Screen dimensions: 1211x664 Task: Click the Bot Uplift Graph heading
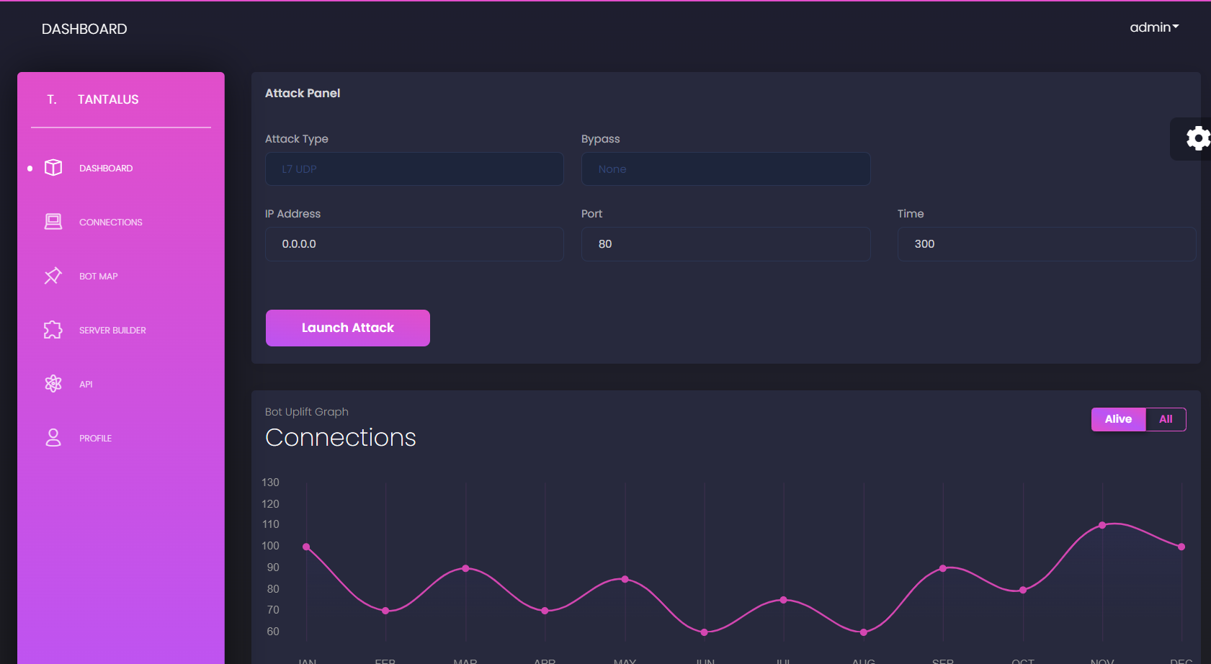[307, 411]
